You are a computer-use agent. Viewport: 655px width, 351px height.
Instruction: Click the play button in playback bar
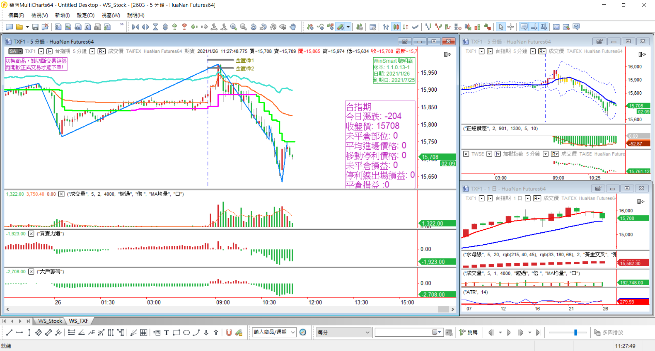(509, 333)
